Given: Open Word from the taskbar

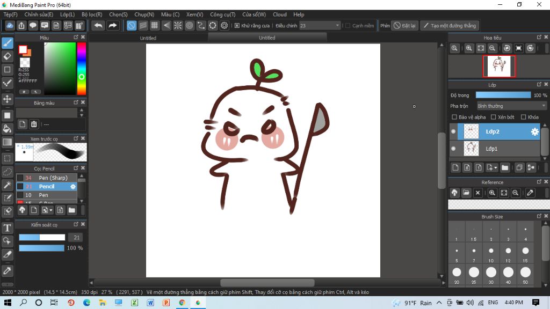Looking at the screenshot, I should tap(150, 303).
